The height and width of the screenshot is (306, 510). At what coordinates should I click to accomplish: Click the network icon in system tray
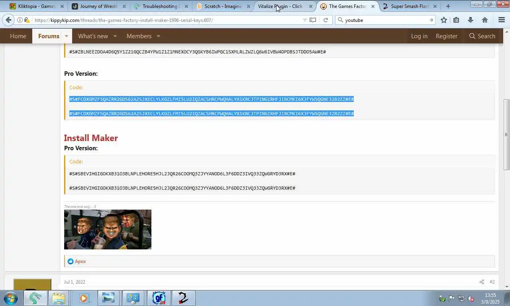[x=461, y=298]
